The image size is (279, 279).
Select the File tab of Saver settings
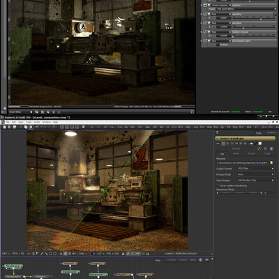tap(222, 153)
